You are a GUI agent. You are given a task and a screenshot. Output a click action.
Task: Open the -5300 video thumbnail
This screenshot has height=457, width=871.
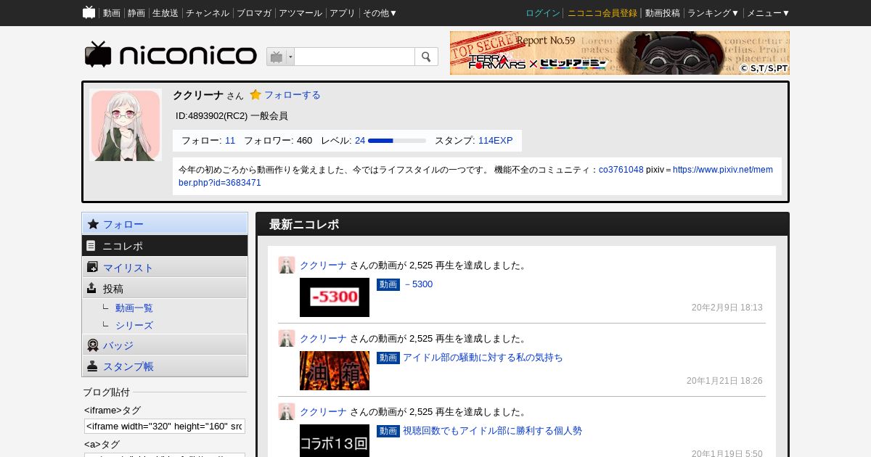(x=335, y=297)
